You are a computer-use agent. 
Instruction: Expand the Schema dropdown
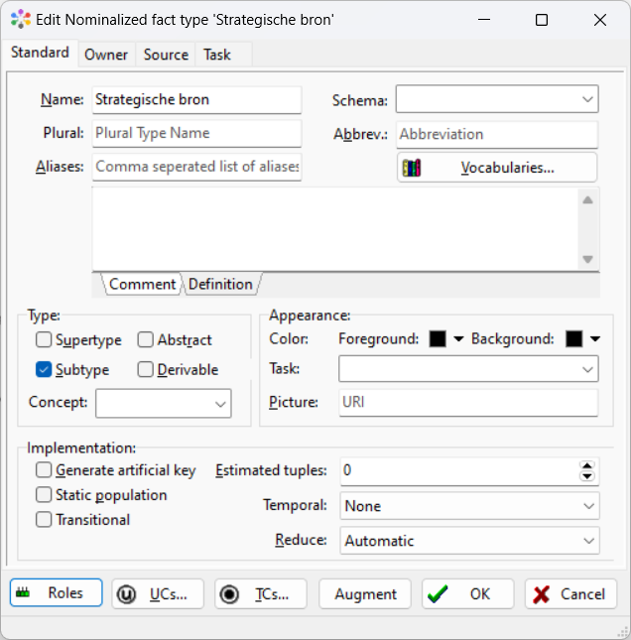click(497, 99)
